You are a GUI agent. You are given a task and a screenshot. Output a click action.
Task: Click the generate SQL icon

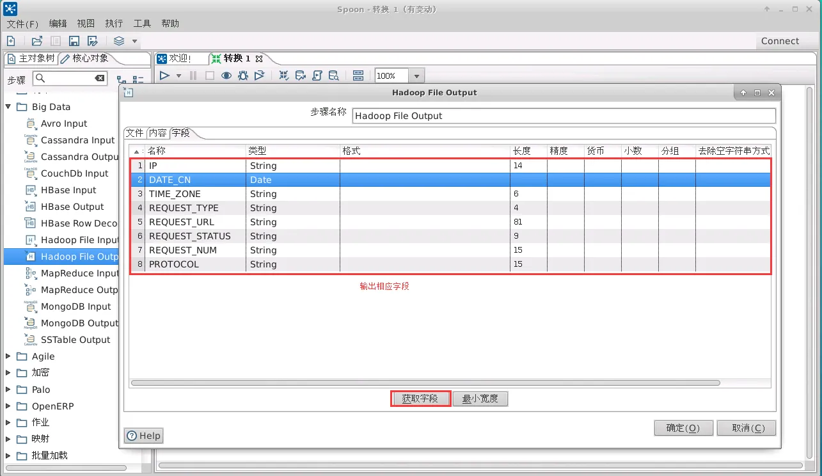317,75
